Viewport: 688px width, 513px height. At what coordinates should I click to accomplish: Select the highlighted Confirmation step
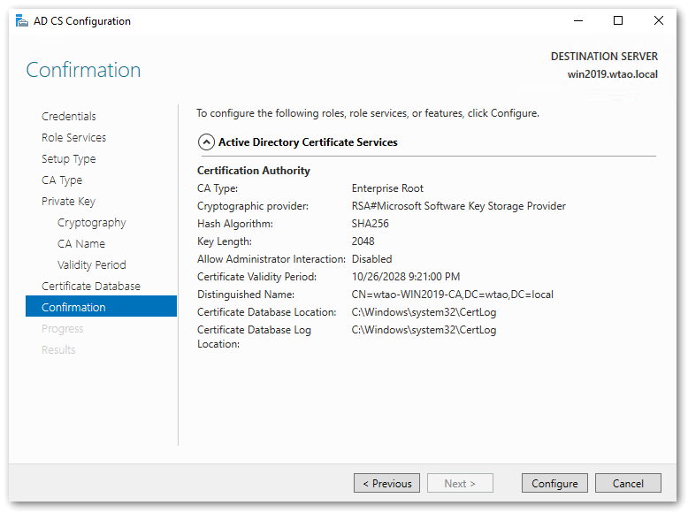point(73,307)
